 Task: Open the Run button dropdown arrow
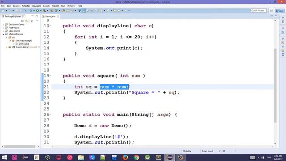tap(41, 11)
